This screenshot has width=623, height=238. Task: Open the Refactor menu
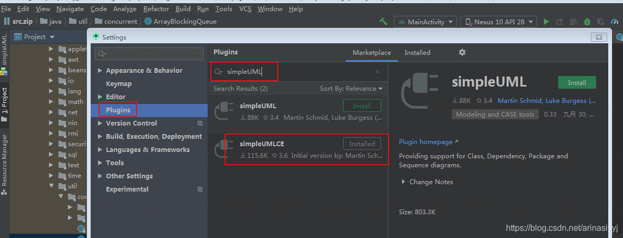click(156, 9)
